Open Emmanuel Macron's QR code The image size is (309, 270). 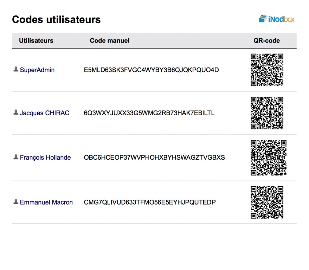coord(267,202)
